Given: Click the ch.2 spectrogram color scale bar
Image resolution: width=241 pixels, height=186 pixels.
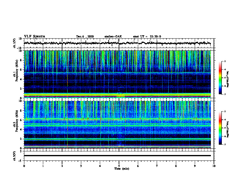Looking at the screenshot, I should (x=220, y=128).
